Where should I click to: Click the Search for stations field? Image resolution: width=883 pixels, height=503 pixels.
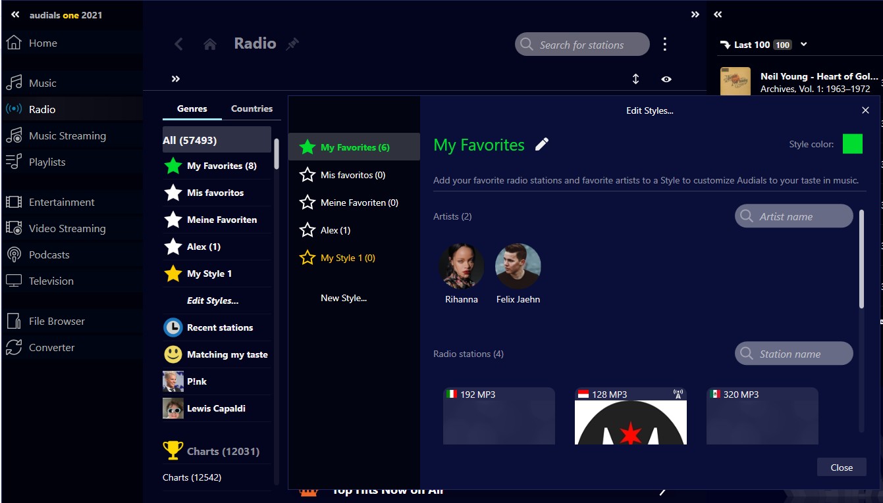tap(582, 45)
